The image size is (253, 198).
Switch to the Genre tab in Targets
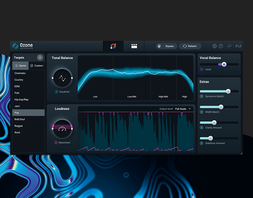coord(20,65)
